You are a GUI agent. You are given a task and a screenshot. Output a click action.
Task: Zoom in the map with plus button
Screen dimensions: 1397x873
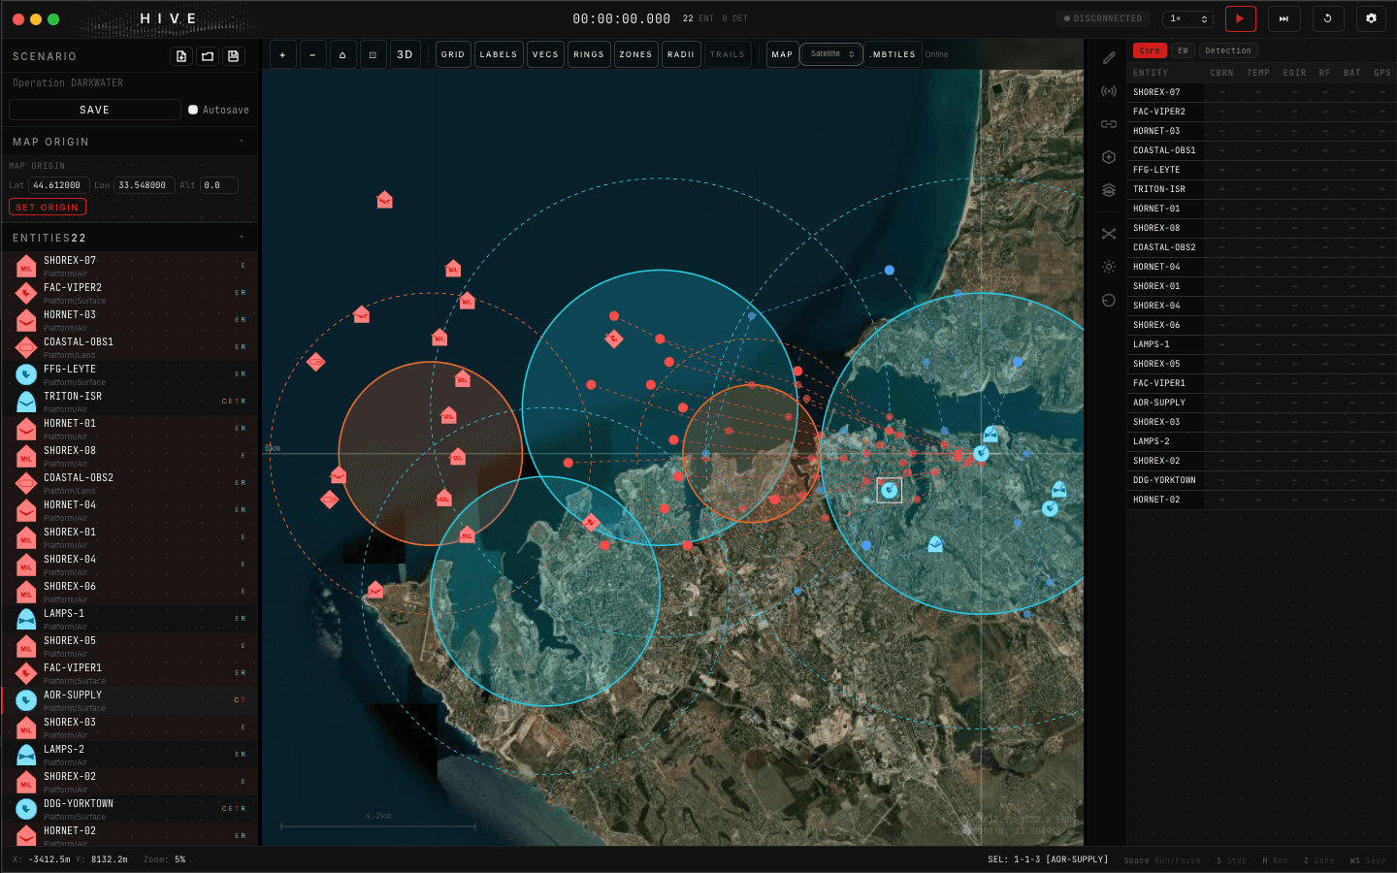point(282,54)
